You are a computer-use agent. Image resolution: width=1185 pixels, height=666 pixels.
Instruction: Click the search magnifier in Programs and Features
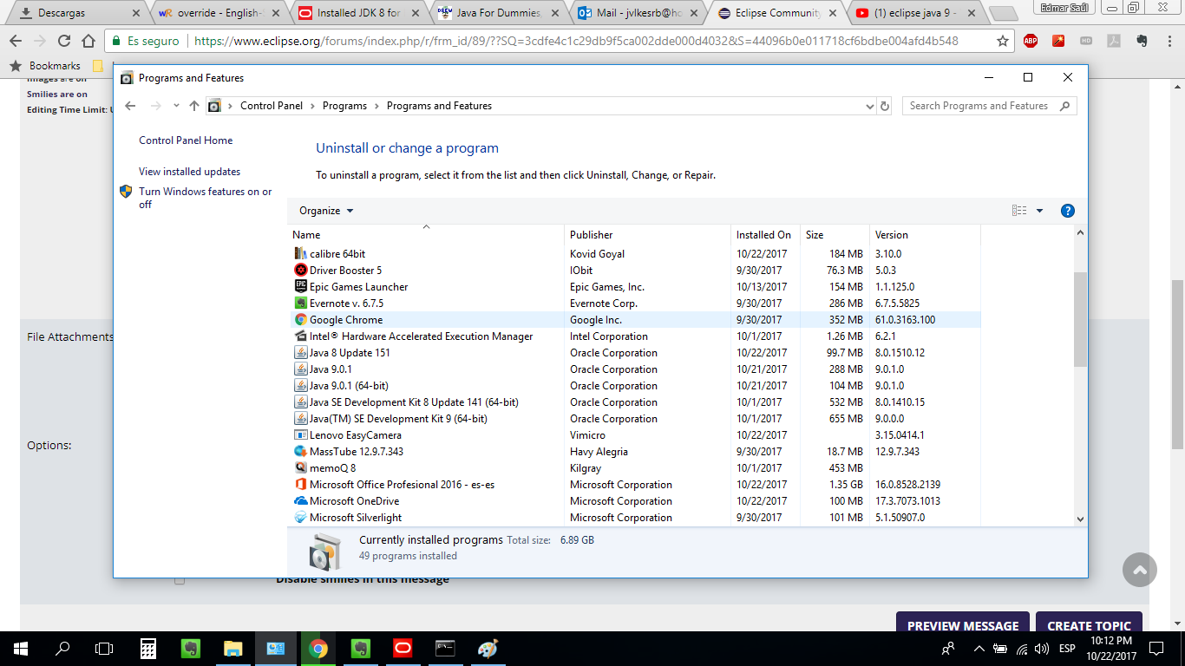pos(1064,106)
